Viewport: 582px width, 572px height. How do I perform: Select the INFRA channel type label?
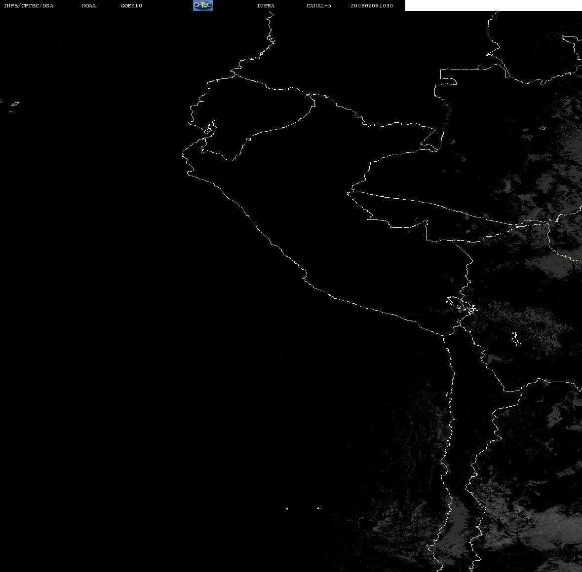[x=266, y=5]
